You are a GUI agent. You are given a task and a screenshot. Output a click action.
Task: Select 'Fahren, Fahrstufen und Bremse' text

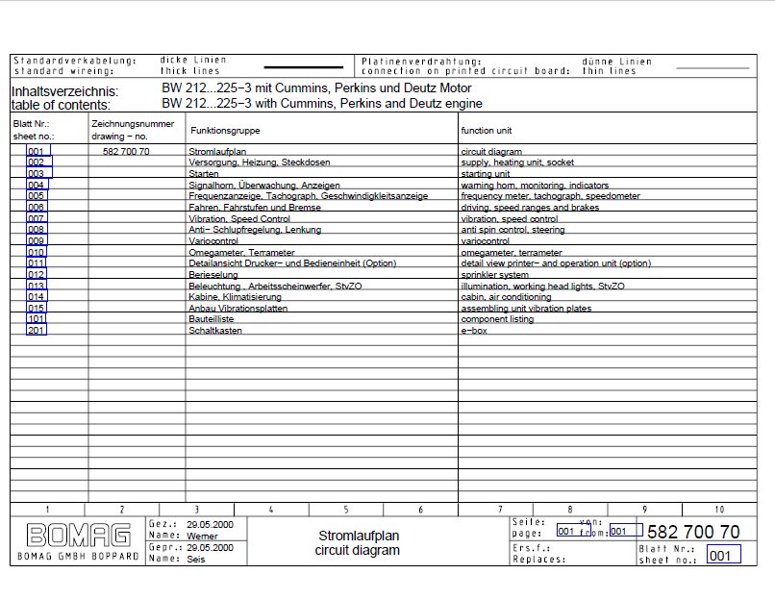click(x=255, y=207)
